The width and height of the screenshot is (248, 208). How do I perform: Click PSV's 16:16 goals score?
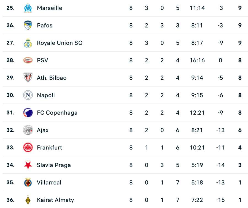[x=197, y=60]
